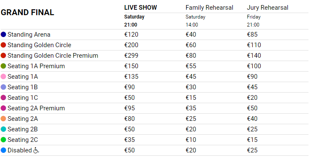311x160 pixels.
Task: Click the wheelchair icon beside Disabled
Action: pyautogui.click(x=36, y=150)
